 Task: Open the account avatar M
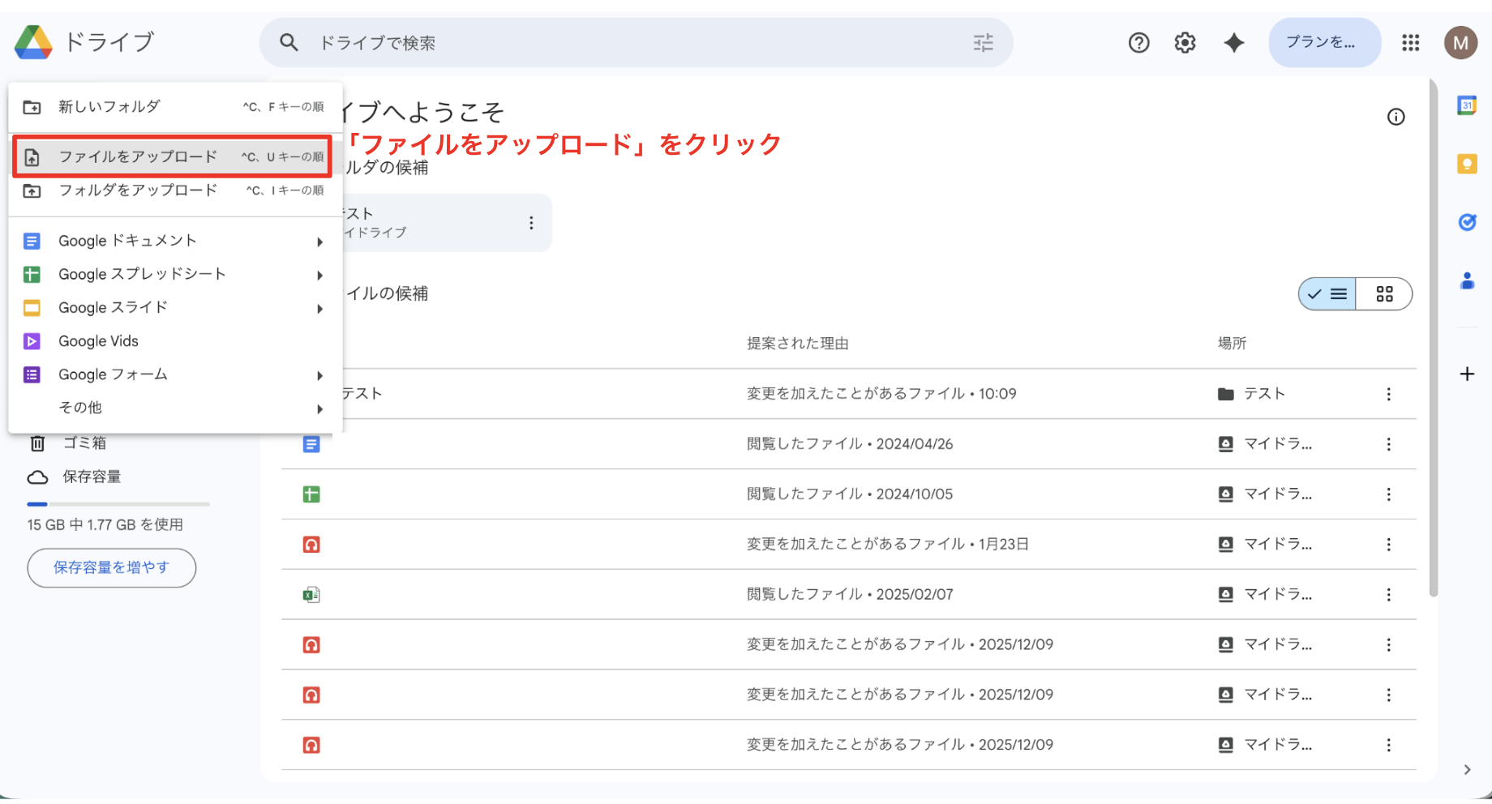pos(1460,42)
